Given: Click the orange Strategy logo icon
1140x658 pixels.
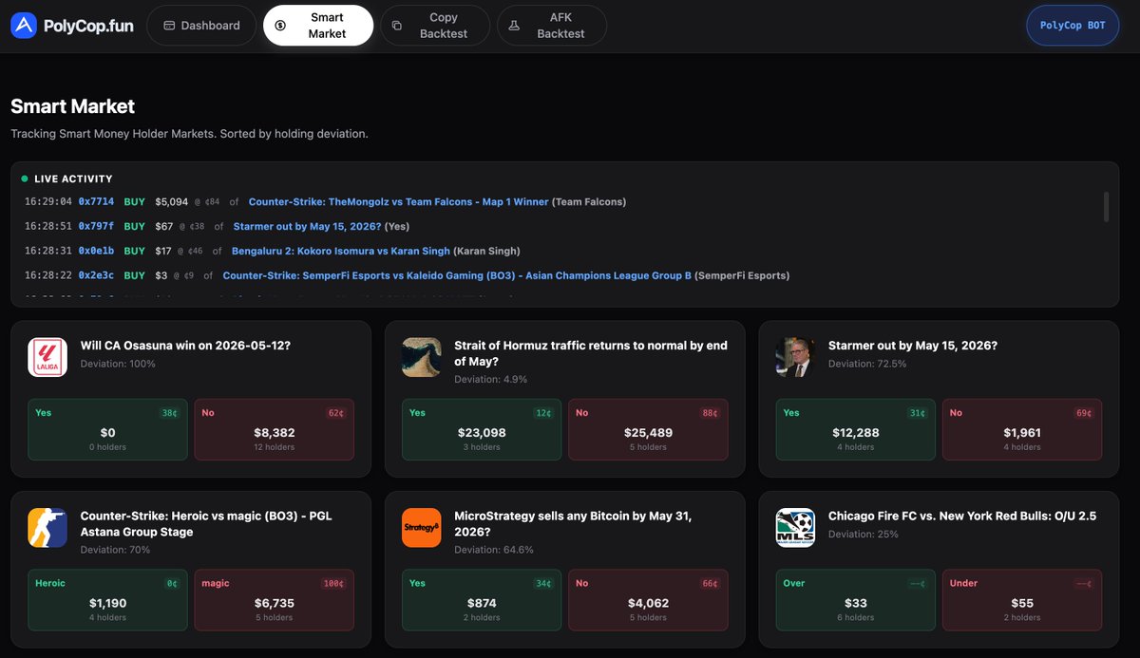Looking at the screenshot, I should pos(421,528).
